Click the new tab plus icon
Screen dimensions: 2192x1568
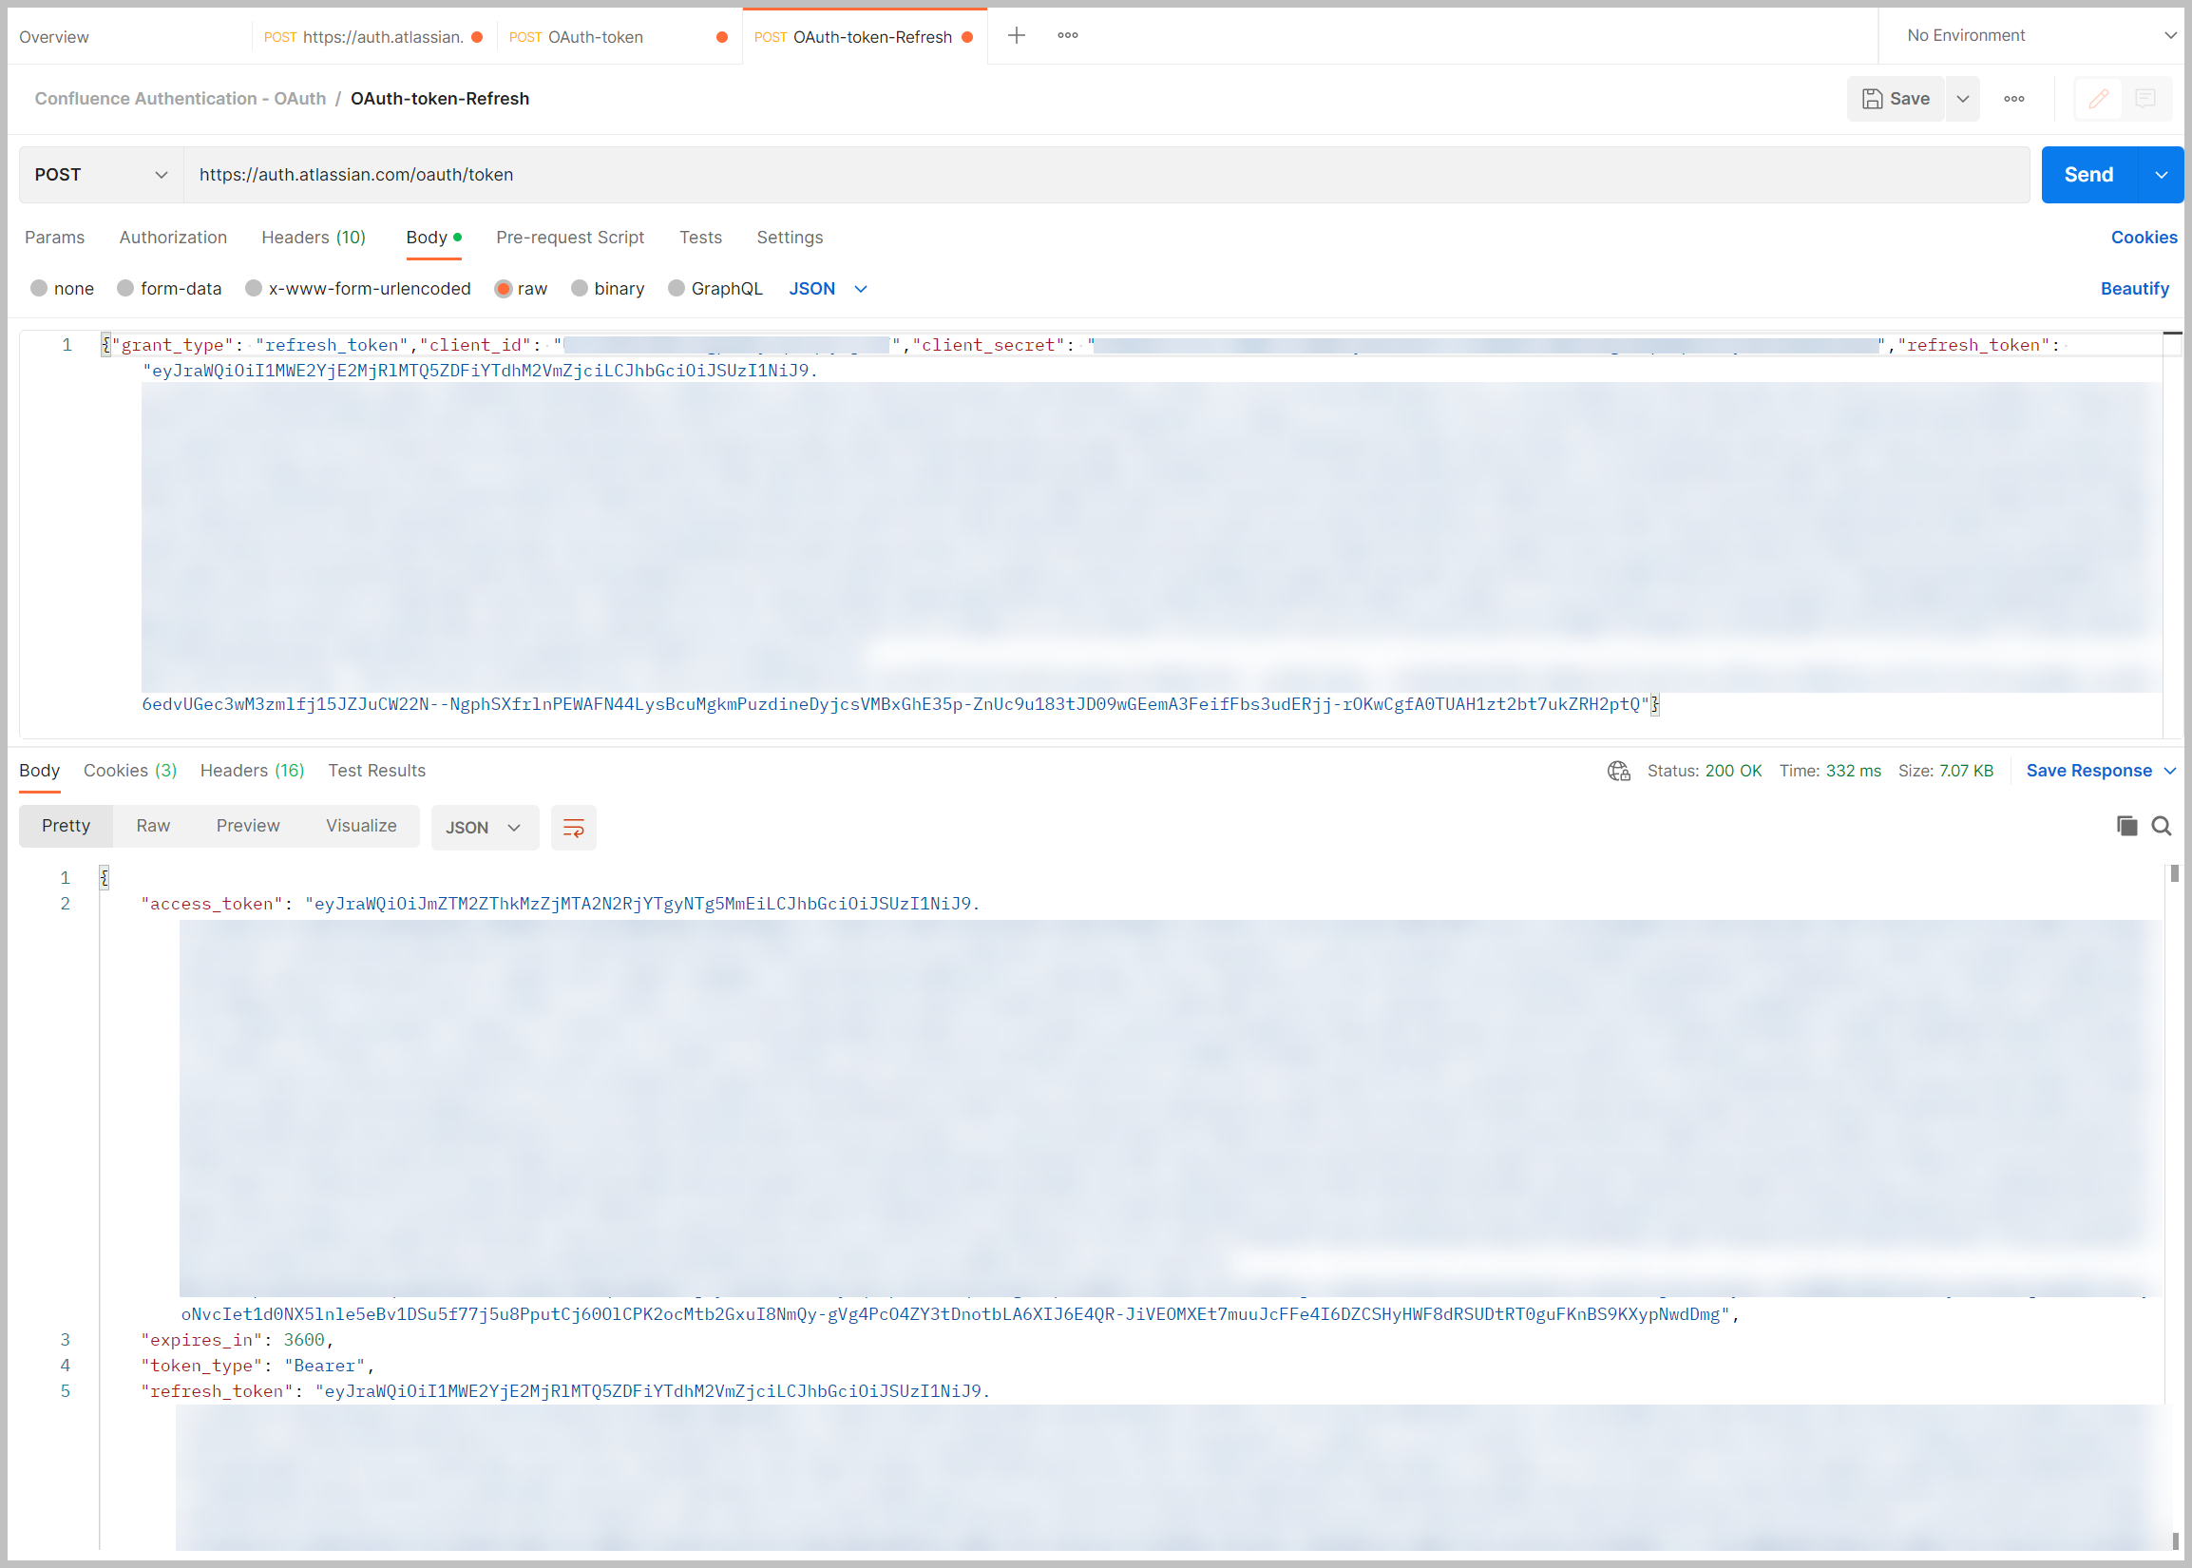tap(1016, 36)
